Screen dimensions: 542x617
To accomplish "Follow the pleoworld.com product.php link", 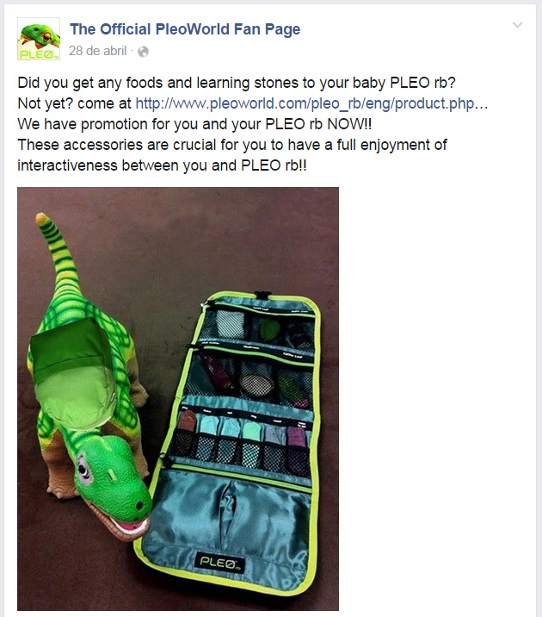I will pos(311,103).
